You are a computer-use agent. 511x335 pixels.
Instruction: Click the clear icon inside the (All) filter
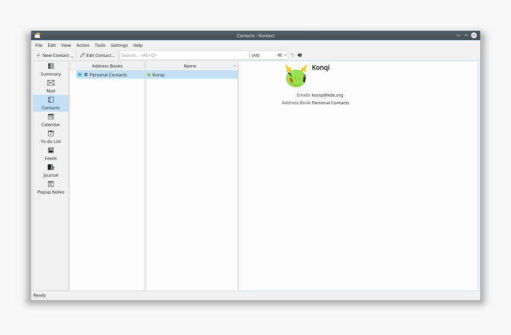point(279,55)
